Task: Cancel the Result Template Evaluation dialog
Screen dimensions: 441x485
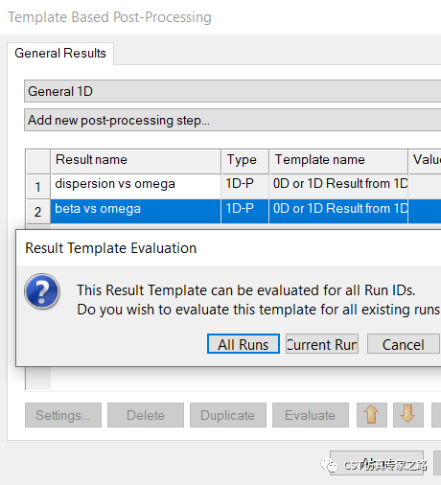Action: click(404, 344)
